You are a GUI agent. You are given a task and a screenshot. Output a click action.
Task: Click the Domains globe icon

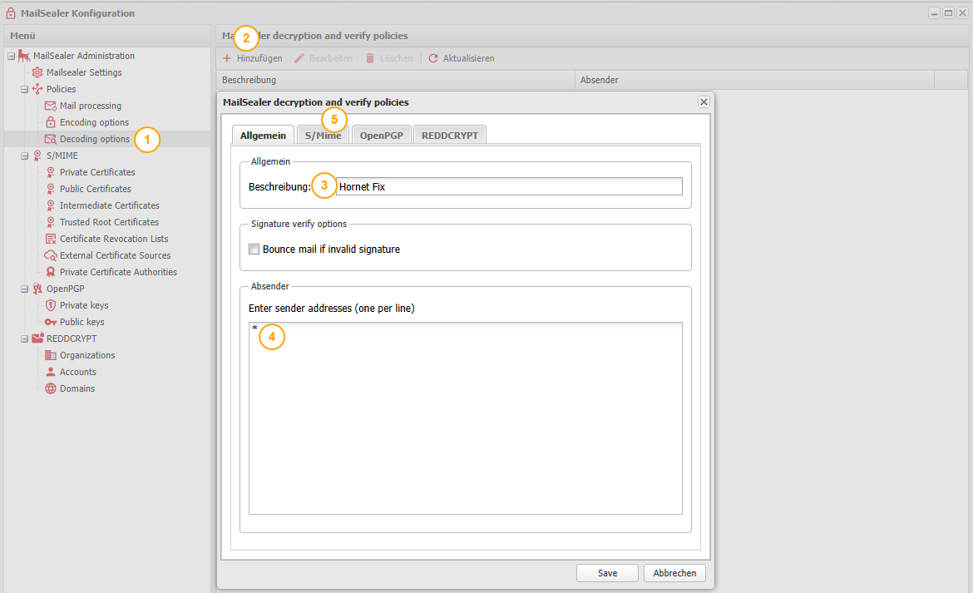[x=51, y=388]
